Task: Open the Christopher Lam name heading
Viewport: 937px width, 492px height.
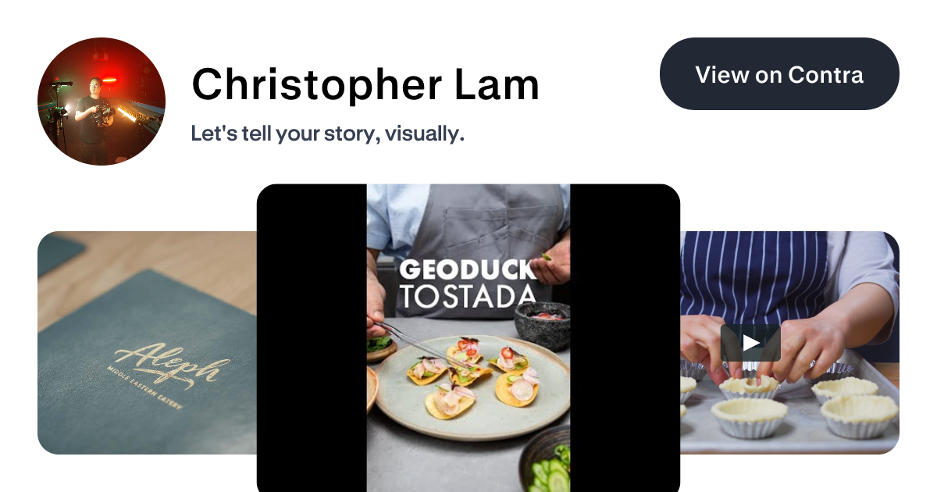Action: coord(365,84)
